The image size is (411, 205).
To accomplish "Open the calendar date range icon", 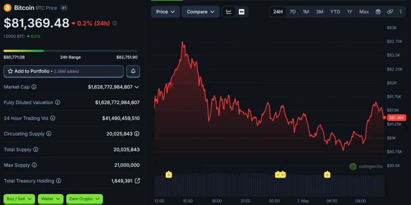I will point(378,12).
